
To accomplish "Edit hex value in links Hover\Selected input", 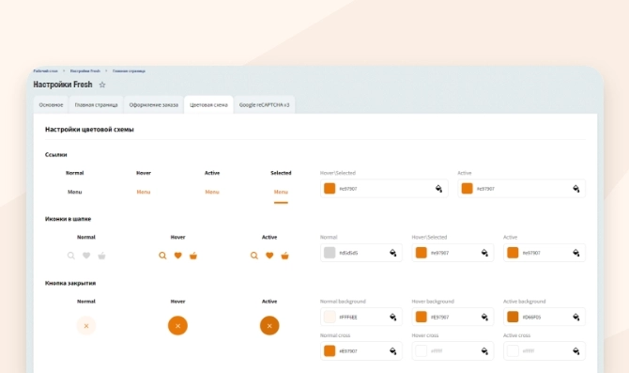I will click(384, 189).
